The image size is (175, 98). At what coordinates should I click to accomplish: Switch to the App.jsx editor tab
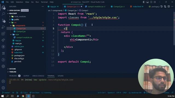pos(53,7)
